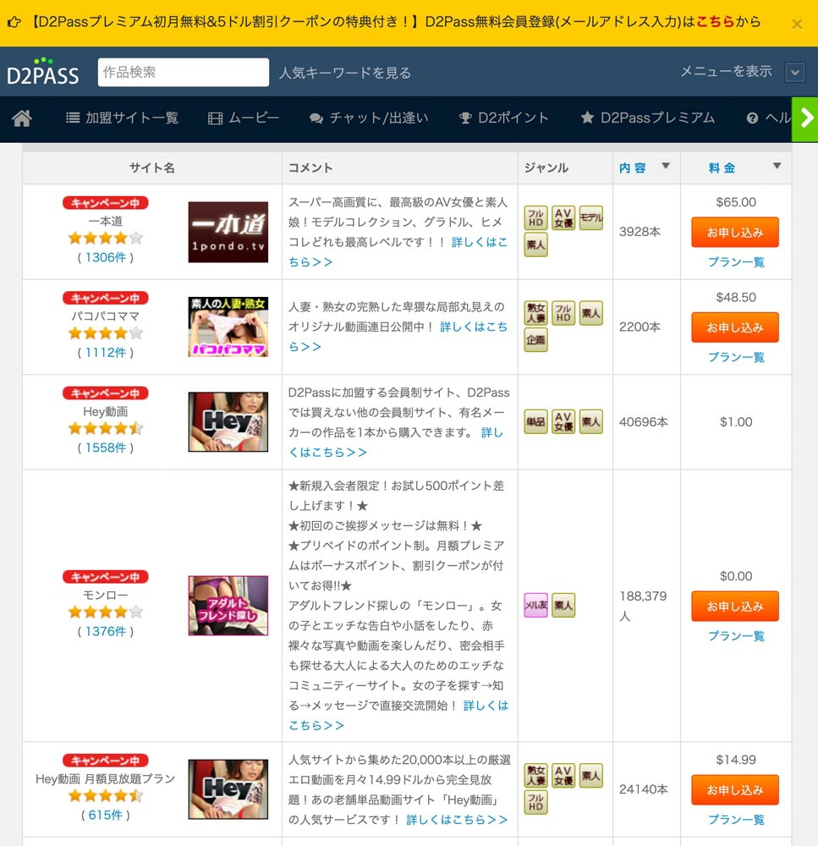
Task: Click the 作品検索 search field
Action: tap(183, 73)
